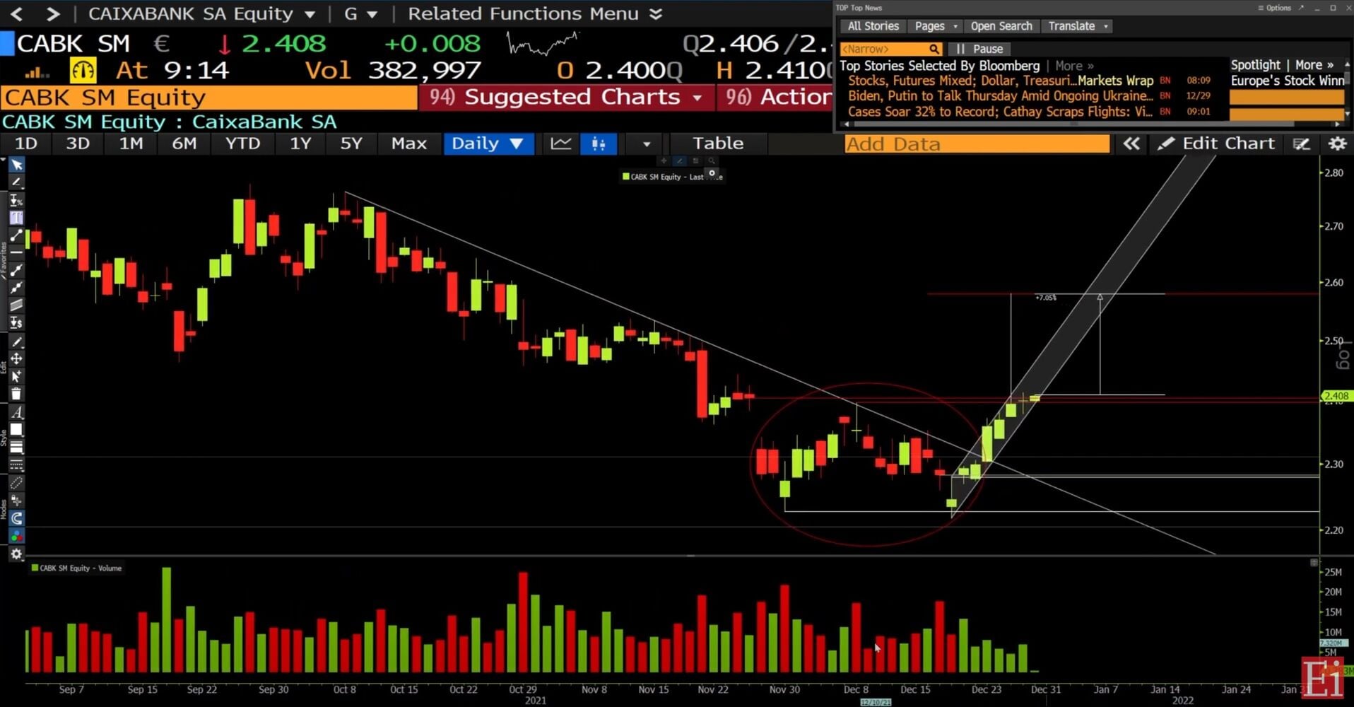
Task: Open the dashed line pattern tool
Action: (x=16, y=465)
